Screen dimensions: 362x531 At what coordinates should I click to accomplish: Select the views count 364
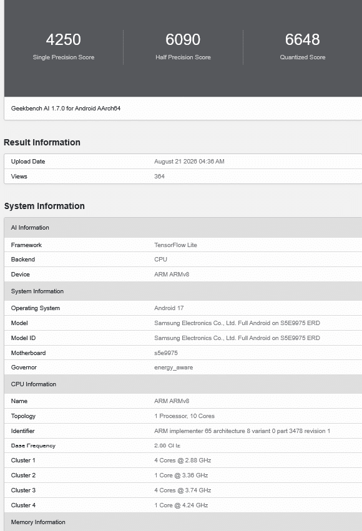pyautogui.click(x=159, y=177)
